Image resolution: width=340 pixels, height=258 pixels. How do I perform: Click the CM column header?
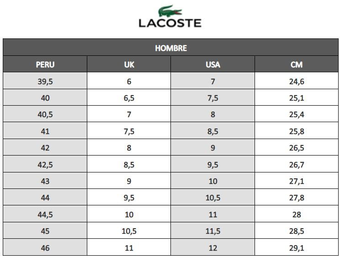click(297, 64)
